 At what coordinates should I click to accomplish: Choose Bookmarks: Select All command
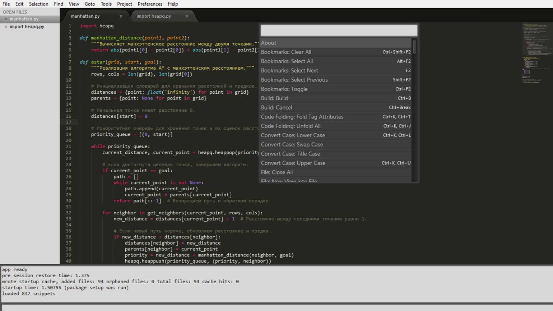point(336,61)
